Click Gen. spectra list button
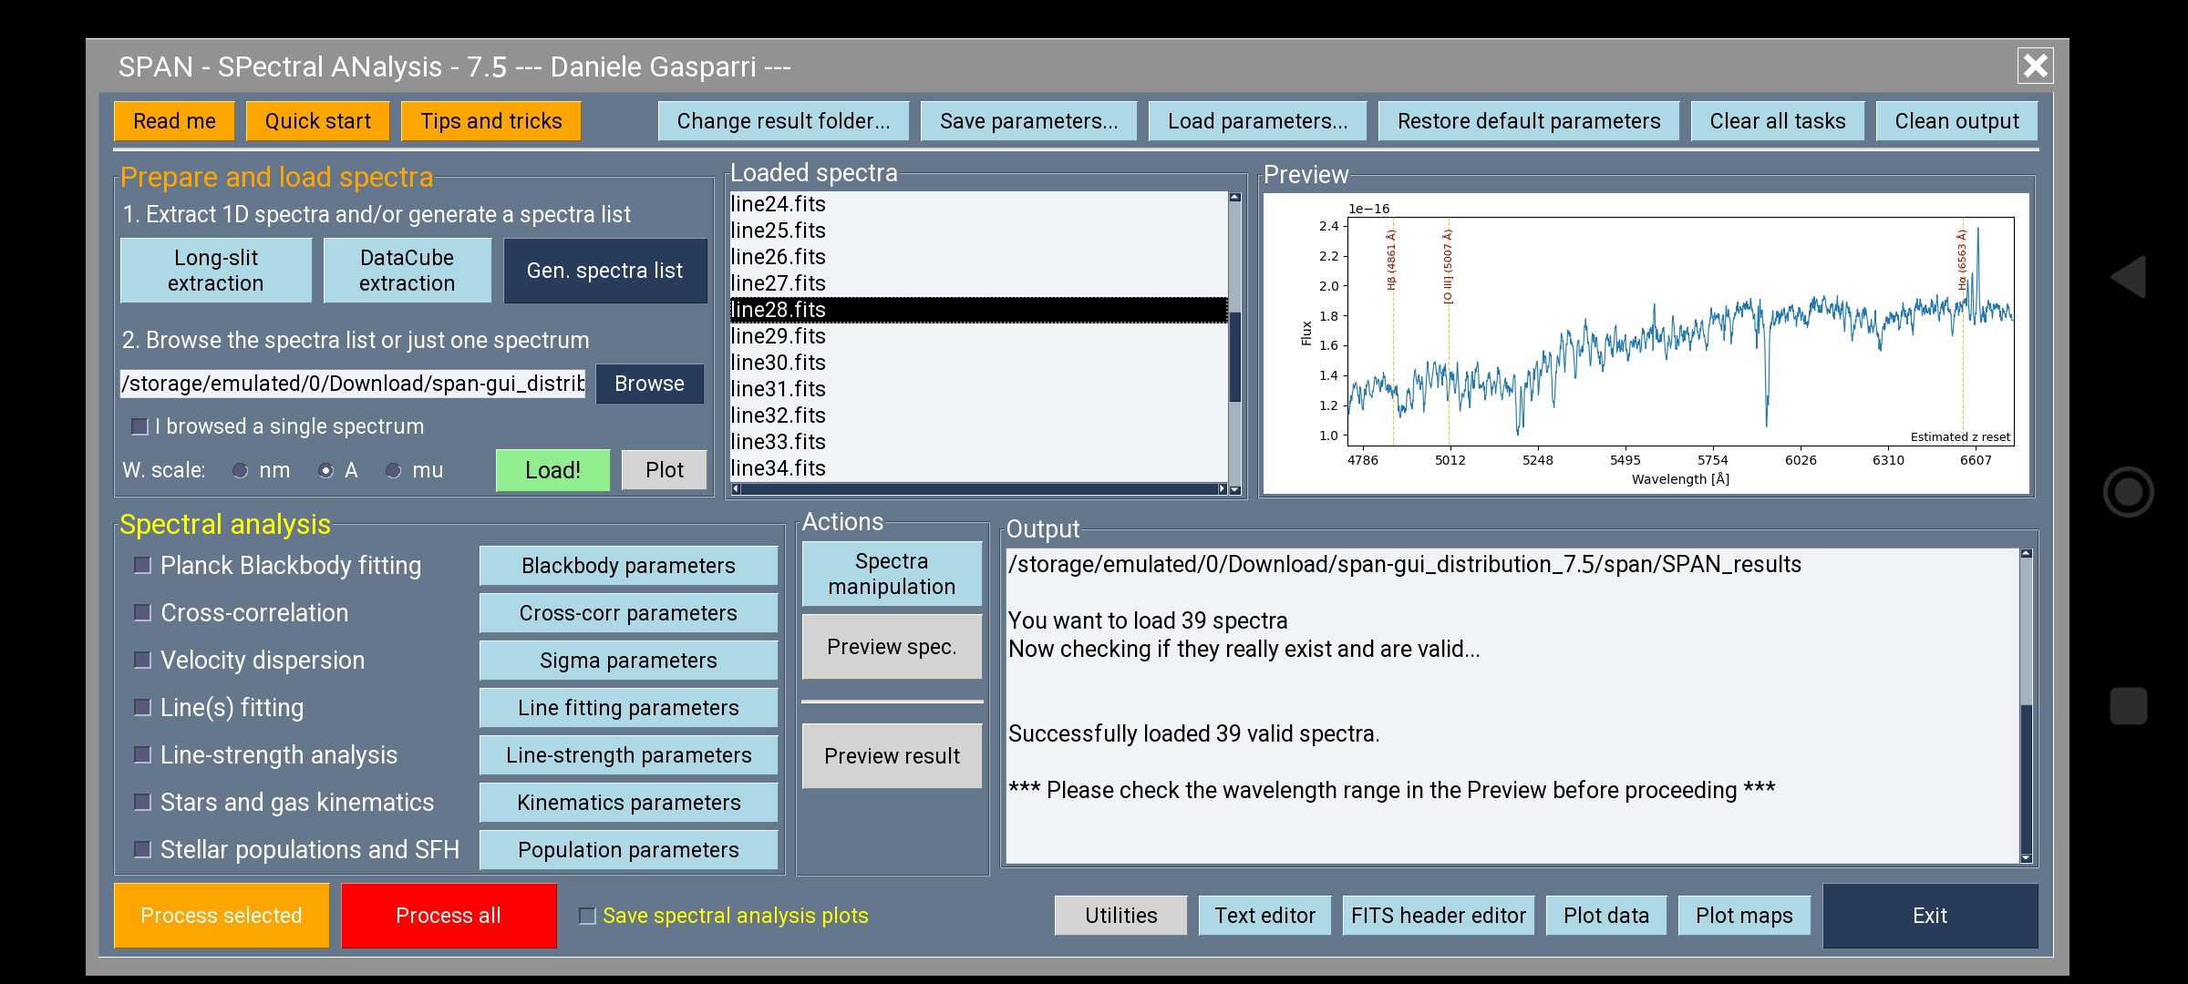The height and width of the screenshot is (984, 2188). click(x=604, y=271)
